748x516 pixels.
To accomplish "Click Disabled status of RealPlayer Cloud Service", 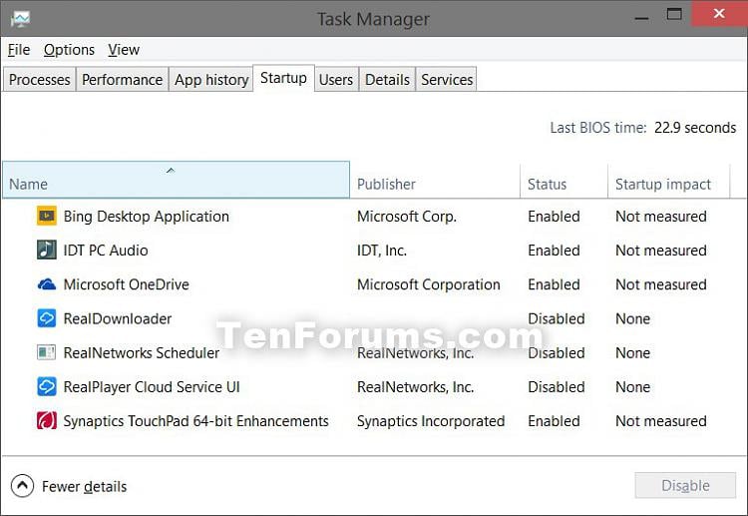I will coord(557,386).
